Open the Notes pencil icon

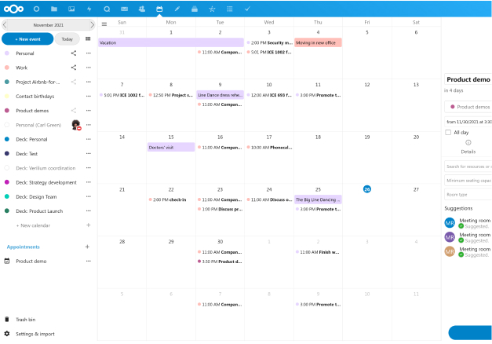177,9
